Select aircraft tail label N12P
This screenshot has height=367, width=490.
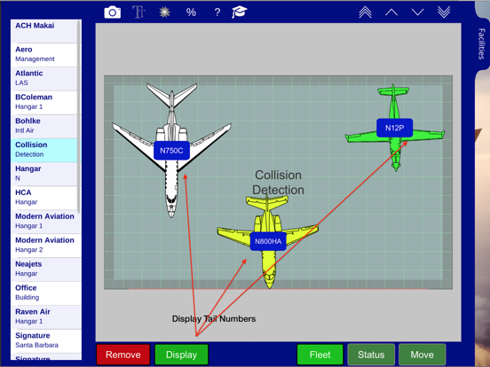(395, 128)
